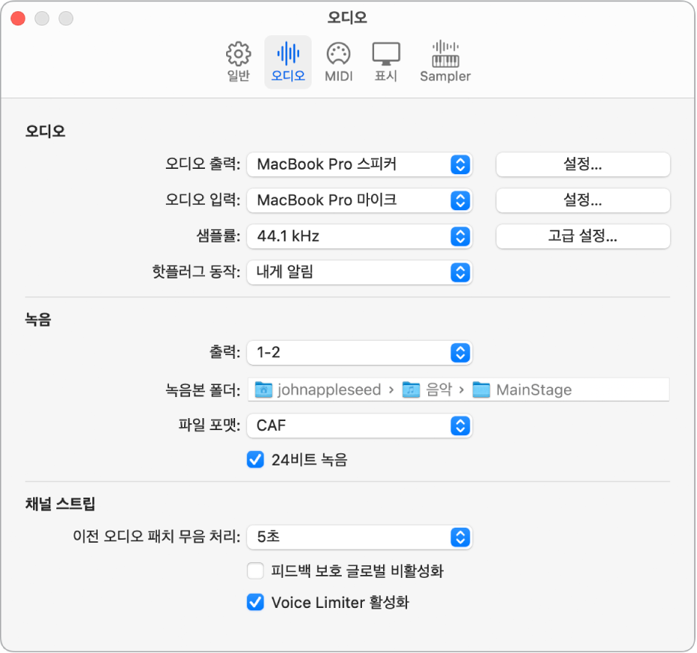
Task: Open the 일반 (General) gear icon
Action: tap(238, 54)
